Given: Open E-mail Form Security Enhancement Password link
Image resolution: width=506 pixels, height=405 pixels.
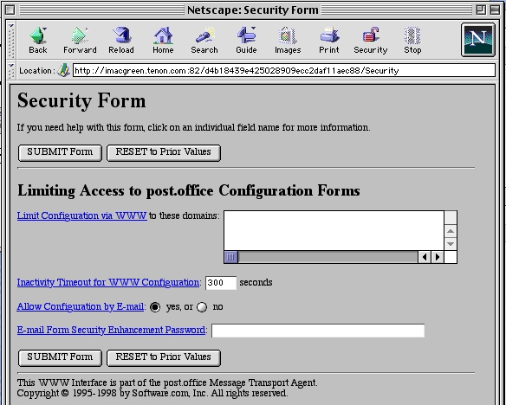Looking at the screenshot, I should pos(111,330).
